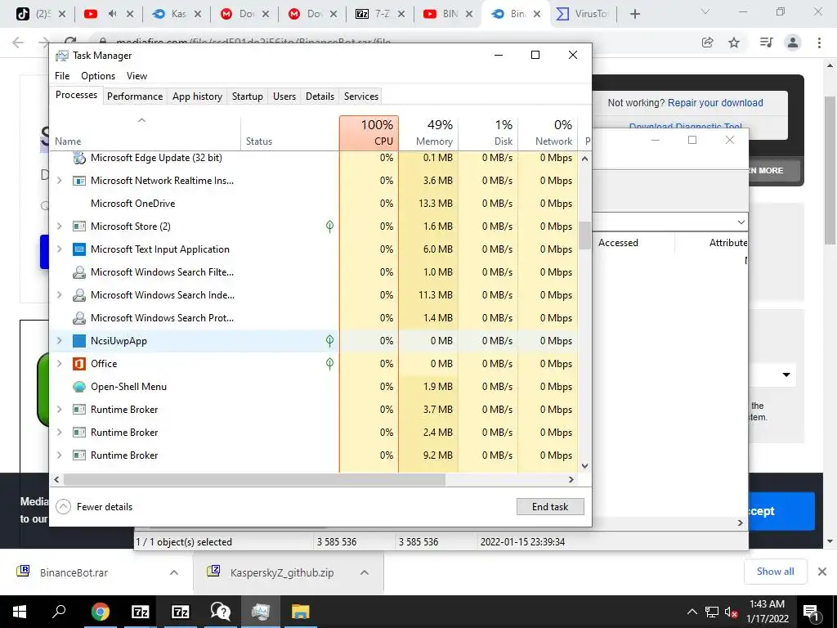The width and height of the screenshot is (837, 628).
Task: Open Windows Start menu
Action: tap(20, 612)
